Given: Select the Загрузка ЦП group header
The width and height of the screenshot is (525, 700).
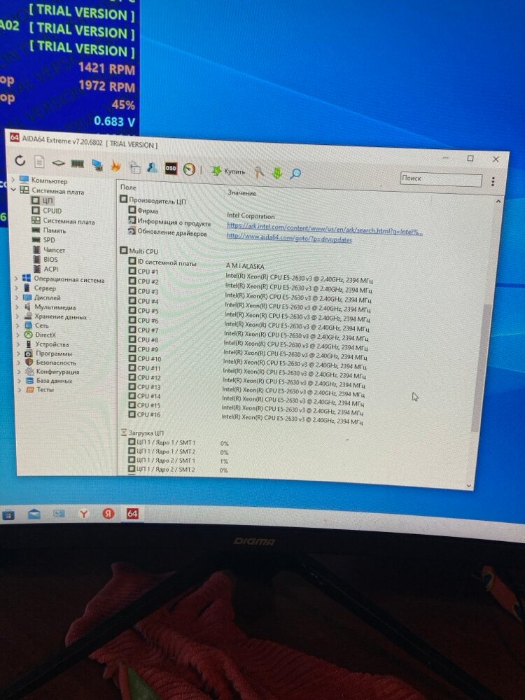Looking at the screenshot, I should point(142,433).
